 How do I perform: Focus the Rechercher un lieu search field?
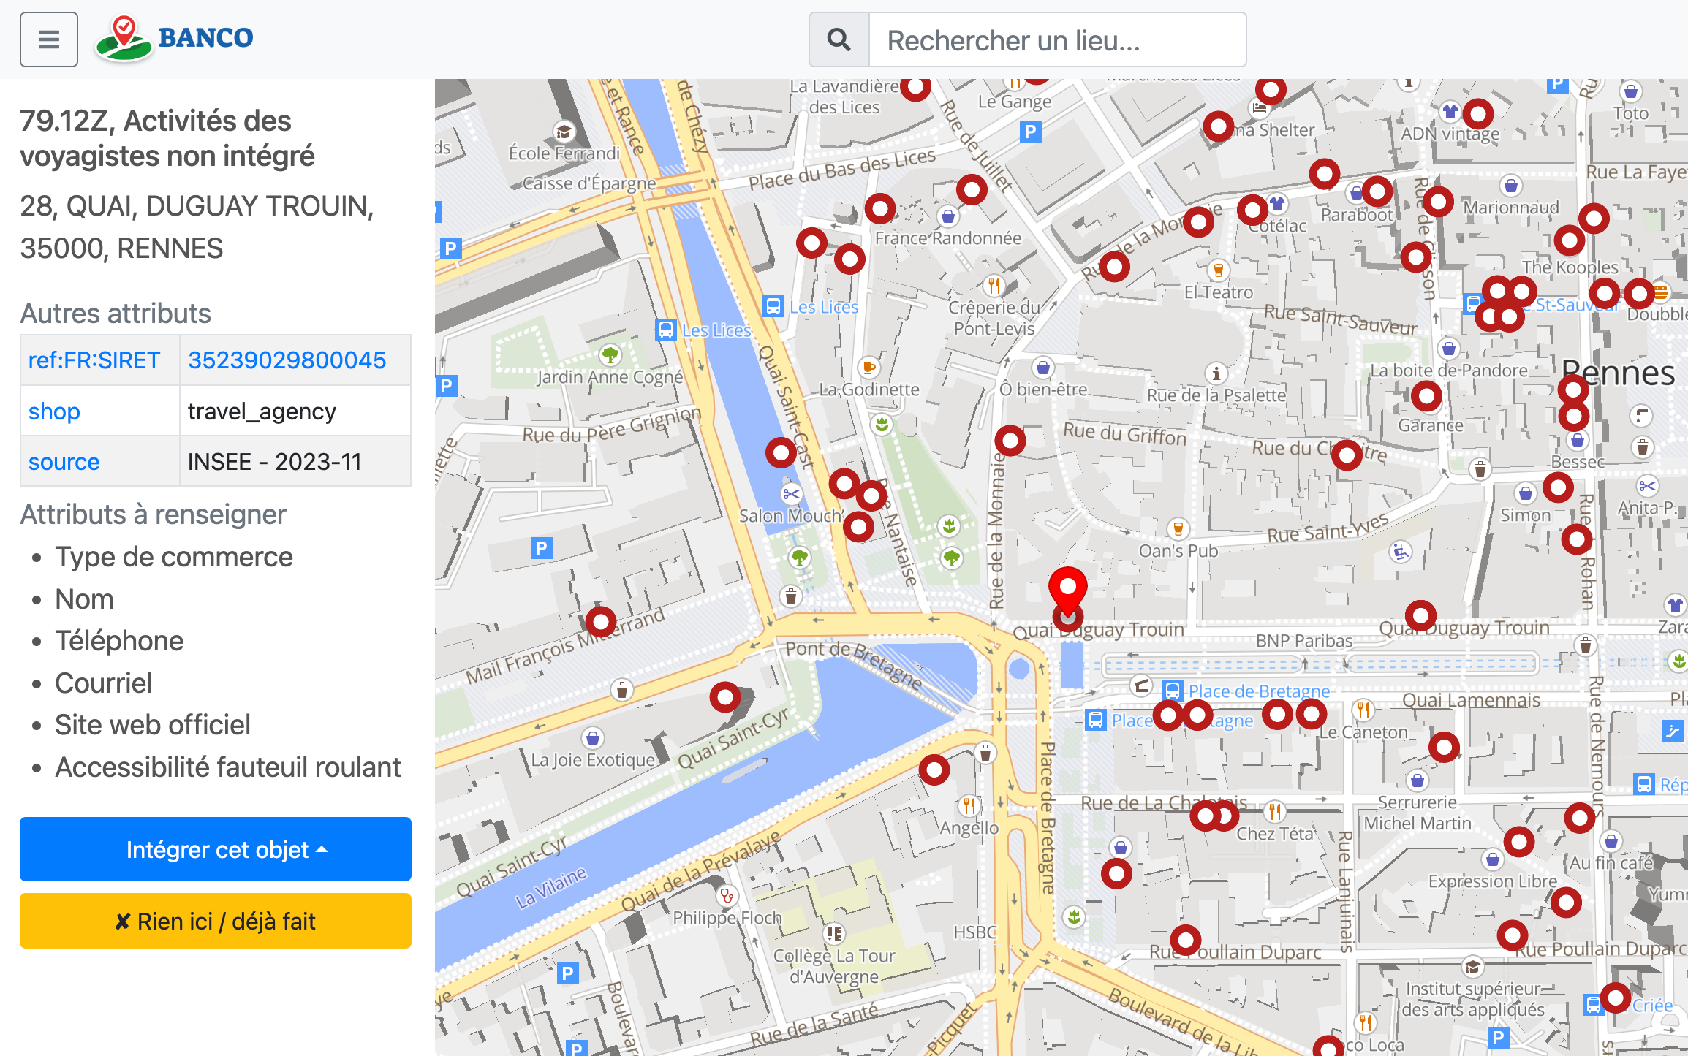(1057, 39)
